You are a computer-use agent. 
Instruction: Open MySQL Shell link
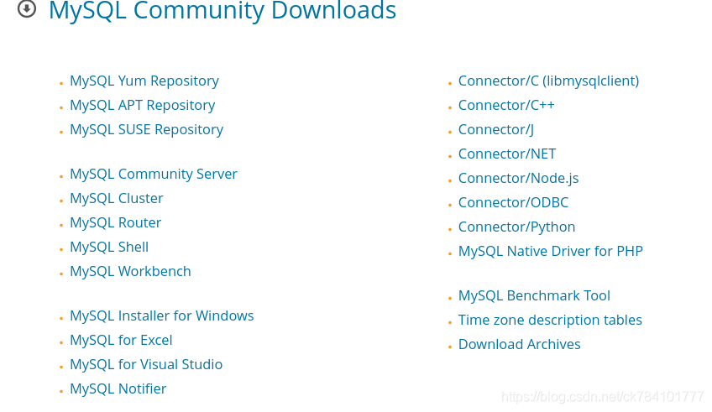(109, 248)
